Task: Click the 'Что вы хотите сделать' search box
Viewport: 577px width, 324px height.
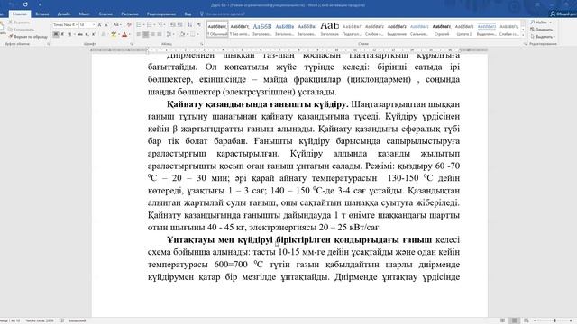Action: tap(223, 14)
